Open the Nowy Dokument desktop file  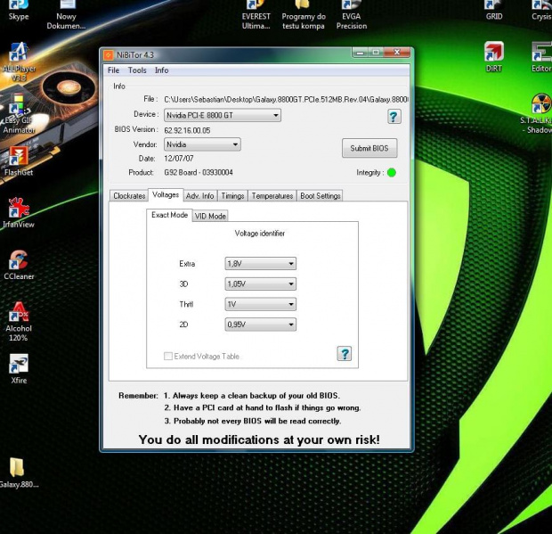[66, 14]
